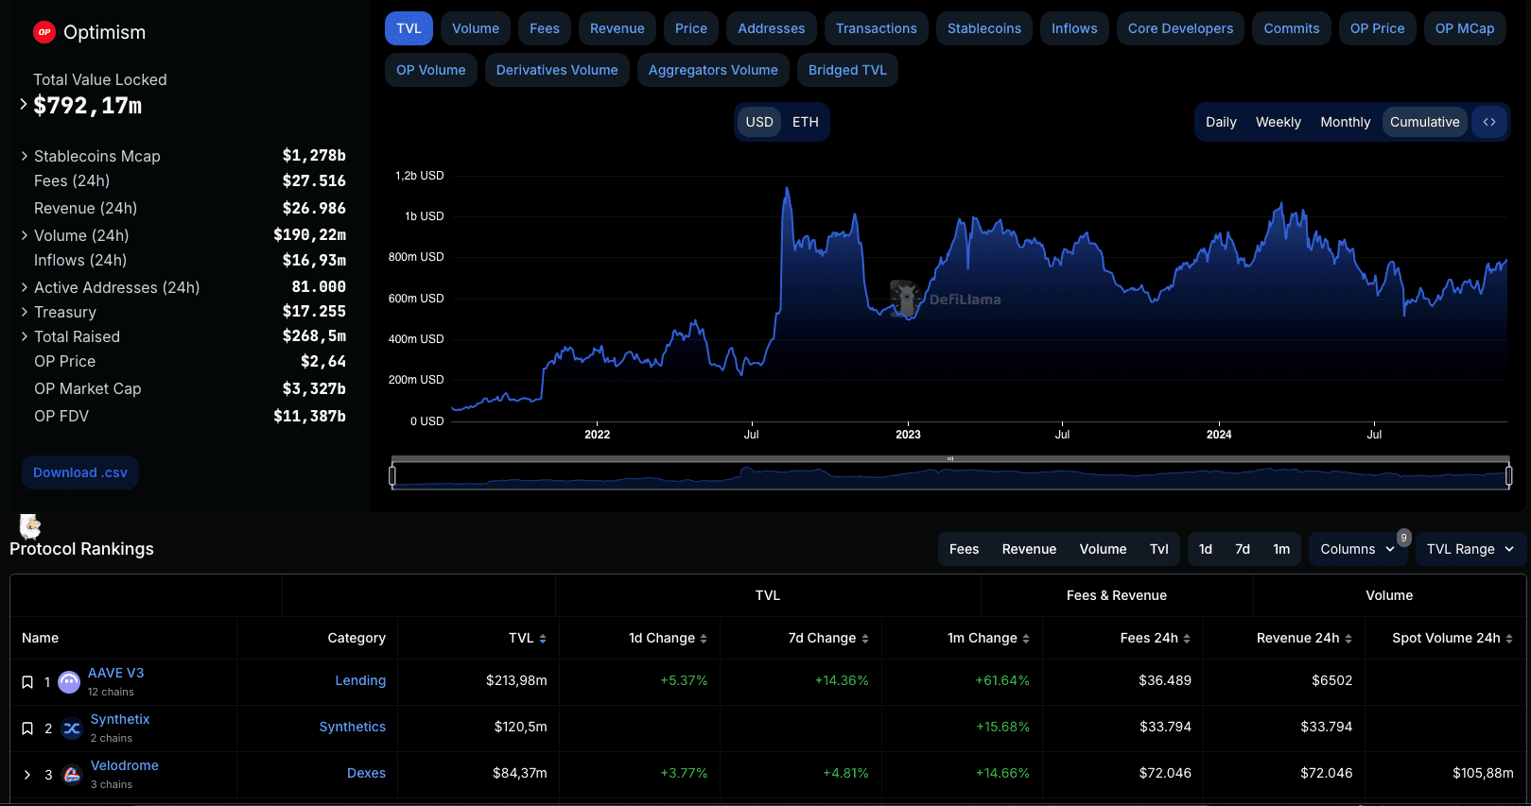
Task: Toggle the Revenue chart metric
Action: (x=618, y=28)
